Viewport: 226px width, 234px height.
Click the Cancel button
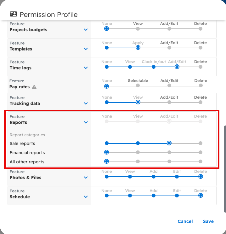click(x=185, y=221)
